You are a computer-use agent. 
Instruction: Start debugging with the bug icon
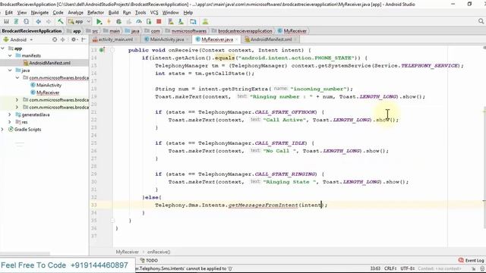click(118, 22)
